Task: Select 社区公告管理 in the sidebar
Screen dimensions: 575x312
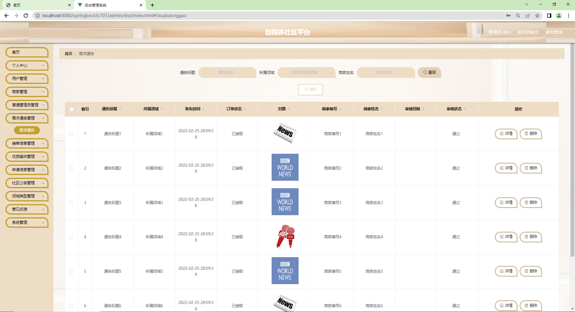Action: point(27,183)
